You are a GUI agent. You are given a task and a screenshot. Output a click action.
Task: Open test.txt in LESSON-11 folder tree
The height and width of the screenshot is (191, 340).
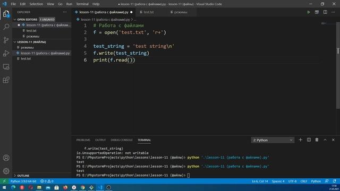point(42,59)
